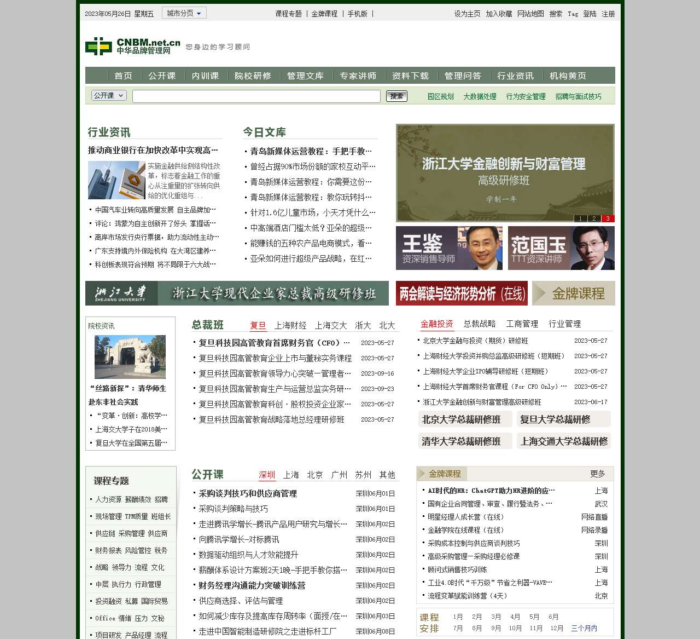Click 清华大学总裁研修班 button
This screenshot has width=700, height=639.
(x=465, y=441)
